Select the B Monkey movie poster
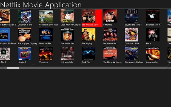The width and height of the screenshot is (171, 107). click(110, 16)
